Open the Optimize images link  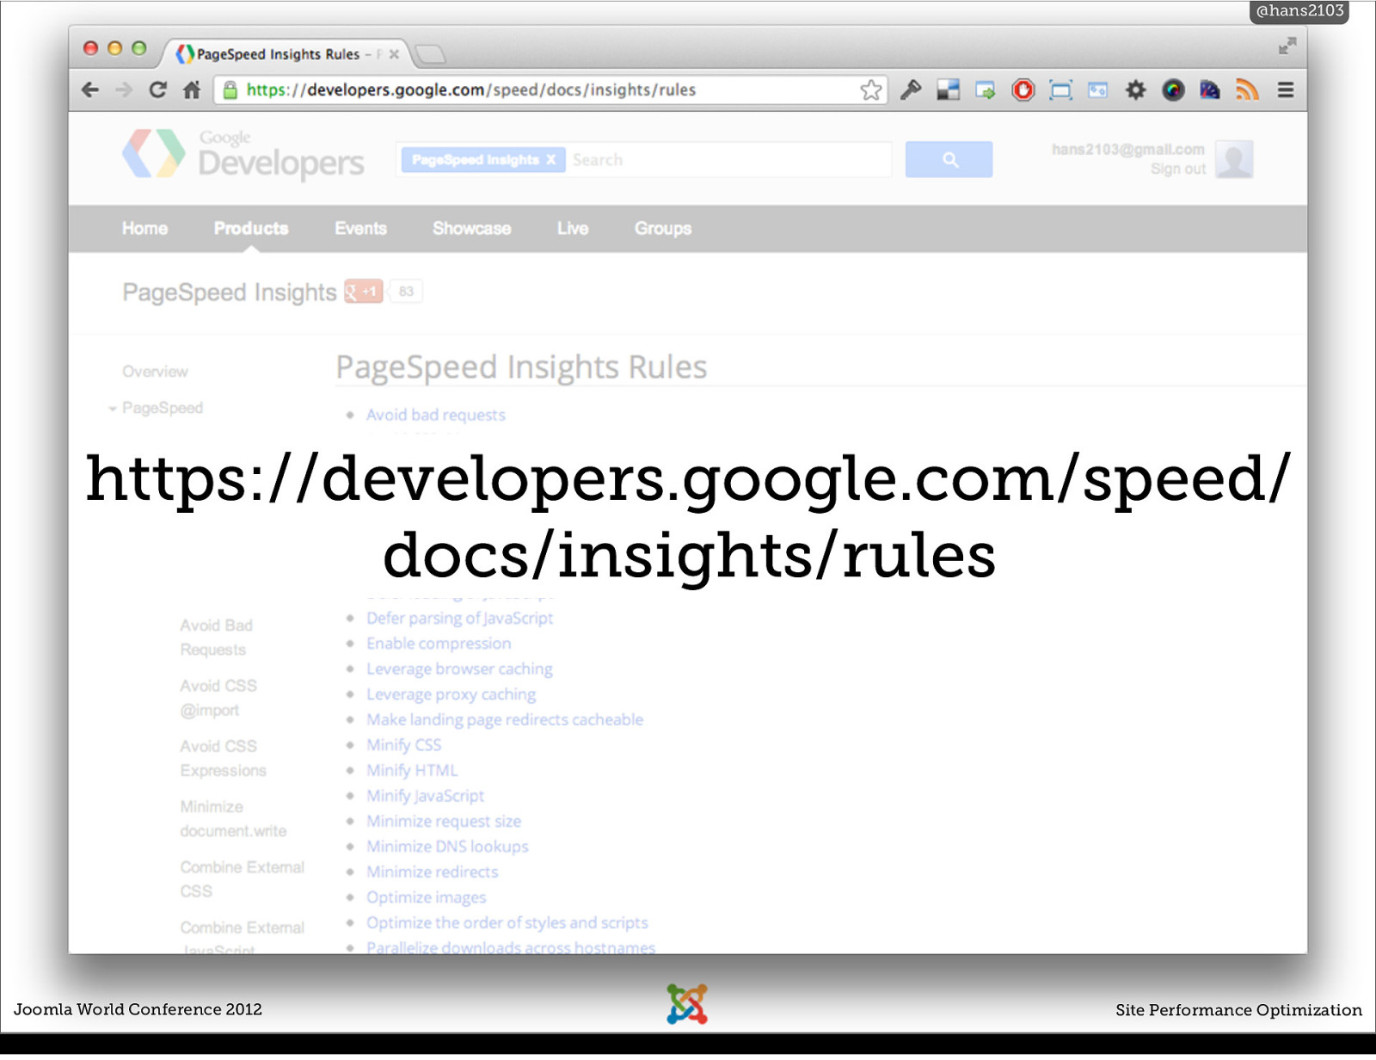click(426, 897)
